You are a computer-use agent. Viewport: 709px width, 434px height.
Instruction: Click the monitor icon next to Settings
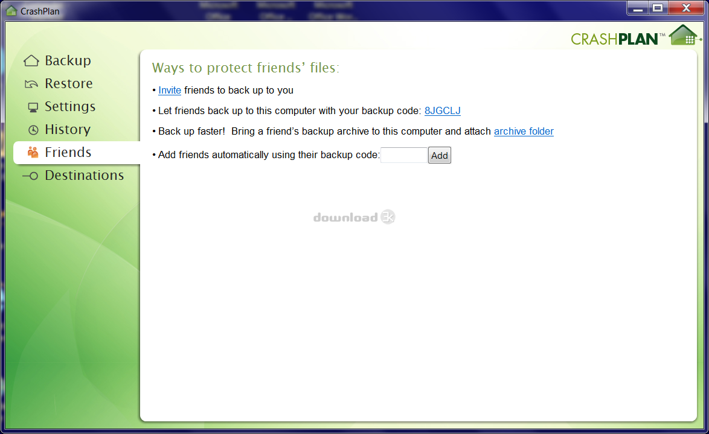coord(33,107)
